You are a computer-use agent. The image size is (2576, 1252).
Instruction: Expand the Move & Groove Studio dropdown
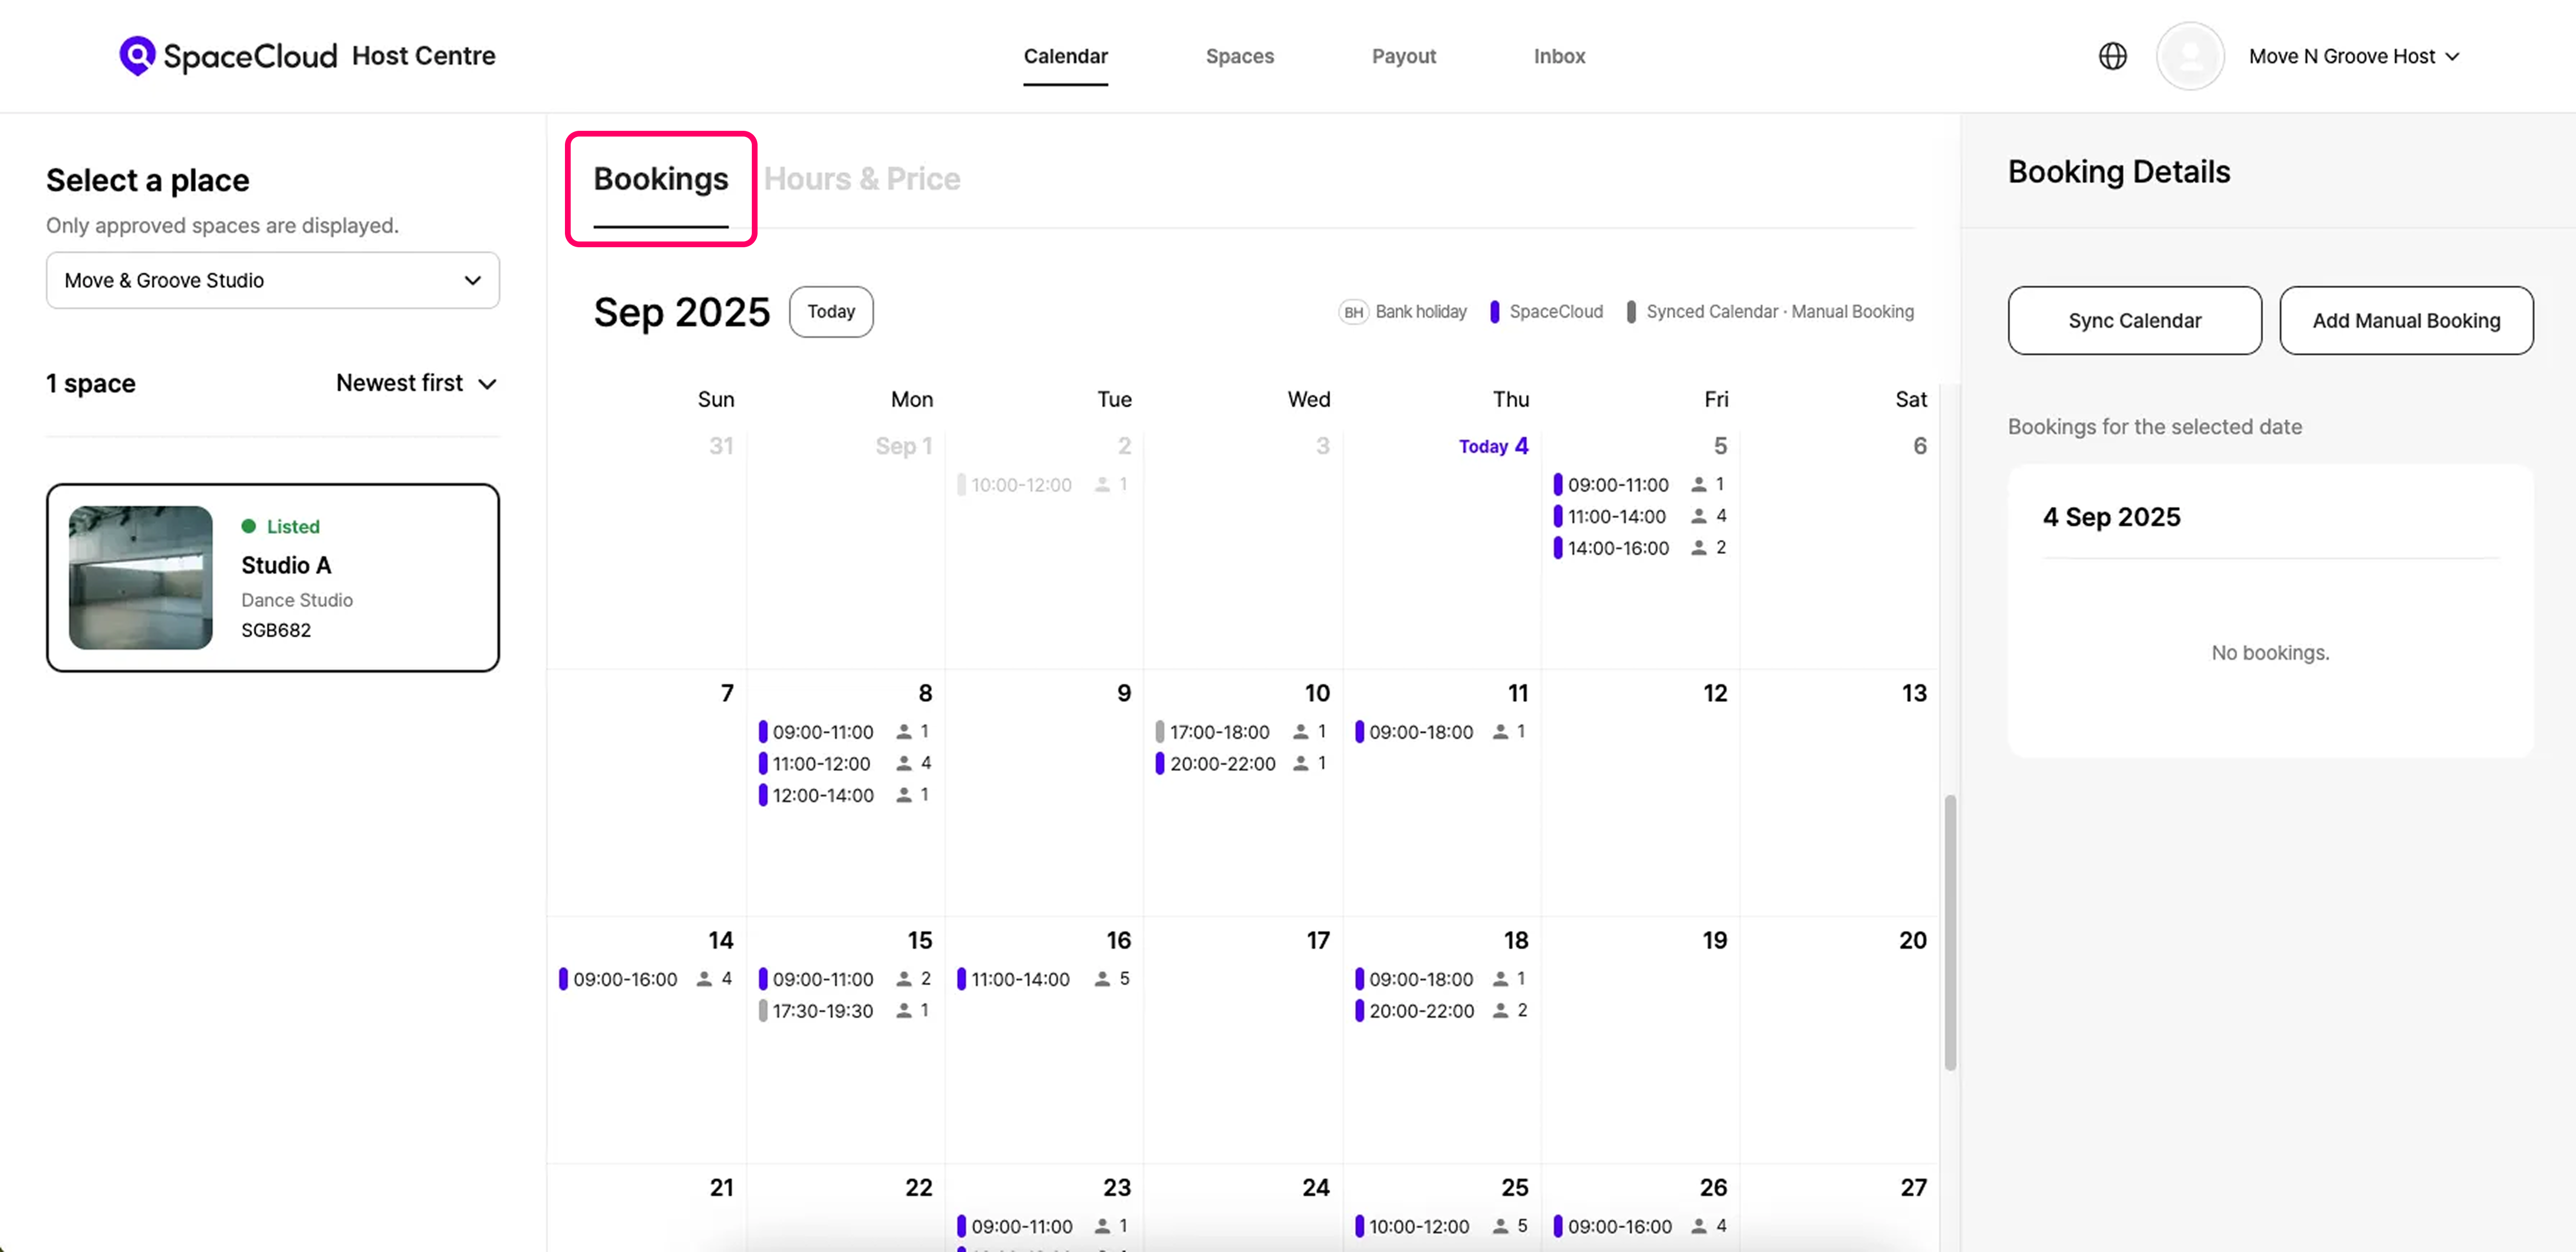point(272,280)
